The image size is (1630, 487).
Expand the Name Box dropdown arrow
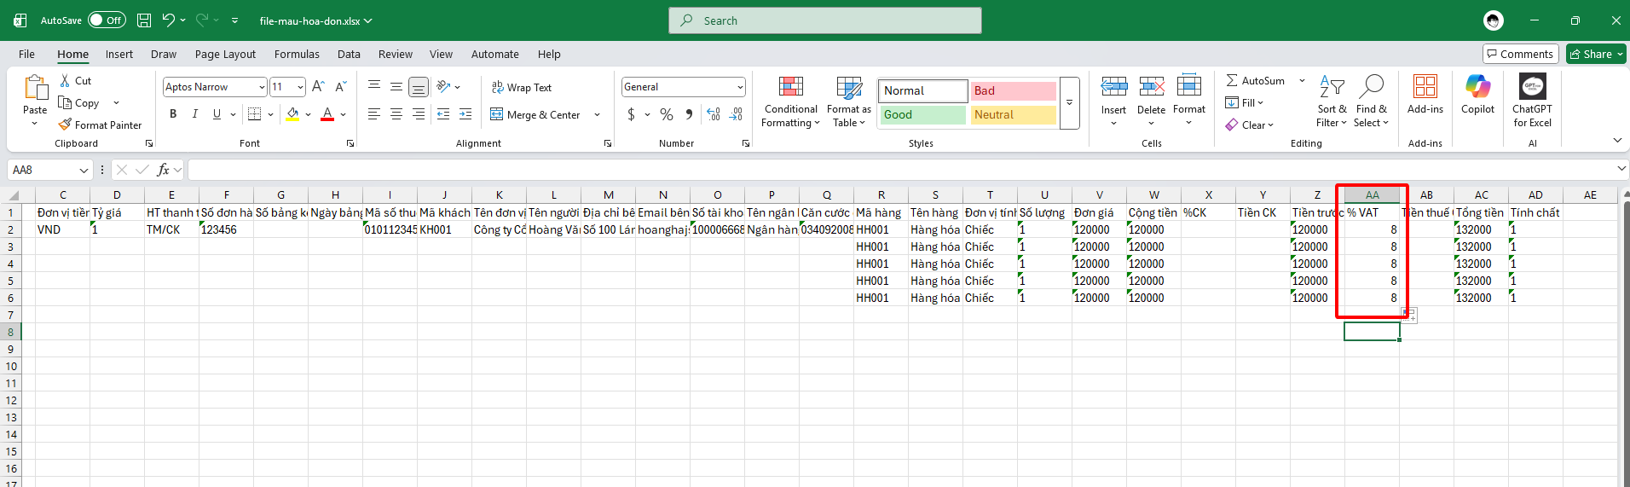[x=84, y=171]
